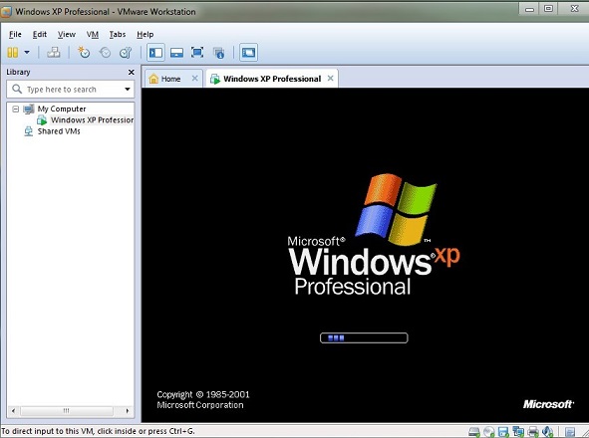
Task: Click the pause/suspend VM toolbar icon
Action: (x=13, y=52)
